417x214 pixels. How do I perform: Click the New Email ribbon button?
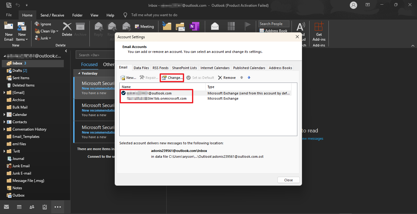click(9, 31)
